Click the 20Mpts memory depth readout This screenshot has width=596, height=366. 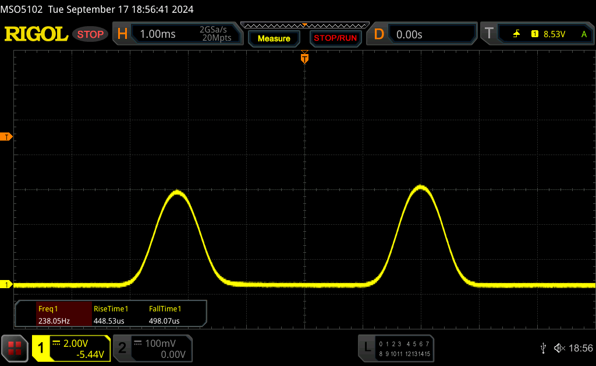(x=217, y=38)
